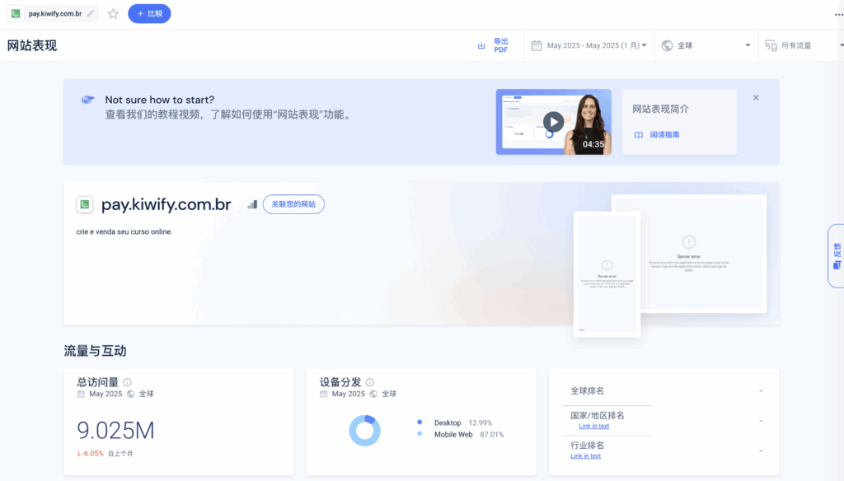Click the globe icon in region selector
The width and height of the screenshot is (844, 481).
667,46
